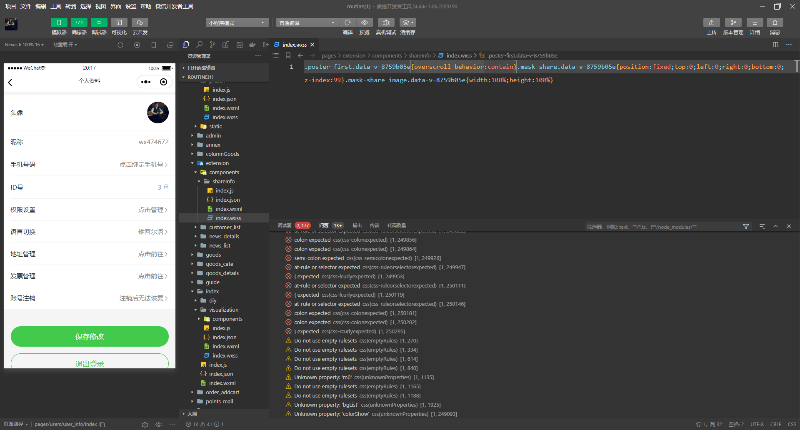Open index.wxml in shareInfo folder
The width and height of the screenshot is (800, 430).
[x=229, y=209]
